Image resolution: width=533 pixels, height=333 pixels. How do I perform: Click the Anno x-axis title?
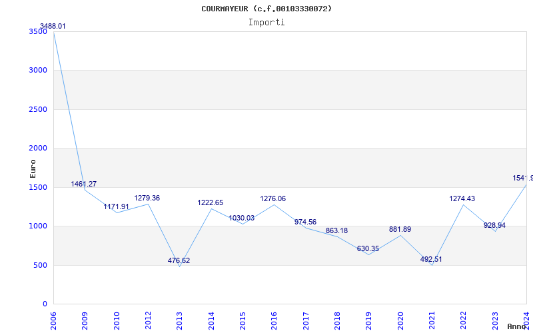(x=518, y=326)
